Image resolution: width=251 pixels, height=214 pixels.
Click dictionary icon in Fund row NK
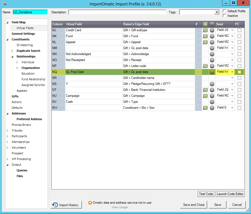click(x=205, y=36)
